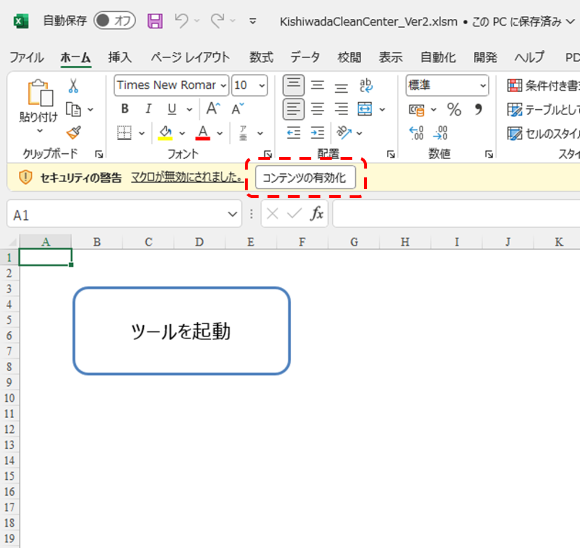
Task: Click the Cut scissors icon
Action: tap(73, 86)
